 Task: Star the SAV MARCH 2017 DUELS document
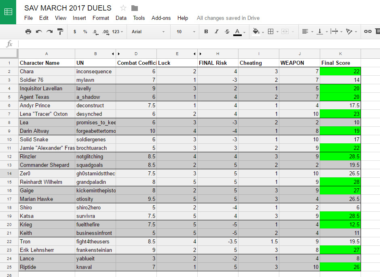tap(123, 8)
